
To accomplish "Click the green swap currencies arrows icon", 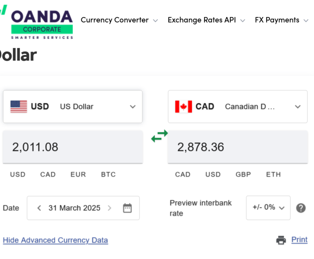I will coord(159,136).
